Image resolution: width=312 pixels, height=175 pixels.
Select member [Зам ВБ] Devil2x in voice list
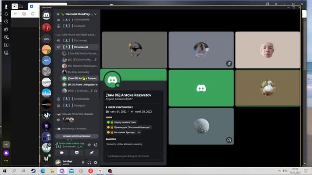[80, 53]
